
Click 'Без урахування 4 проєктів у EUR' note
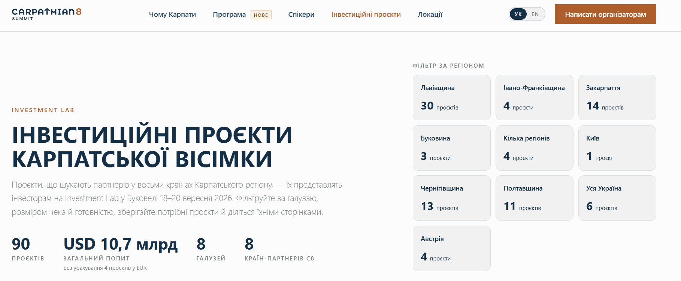[x=105, y=268]
